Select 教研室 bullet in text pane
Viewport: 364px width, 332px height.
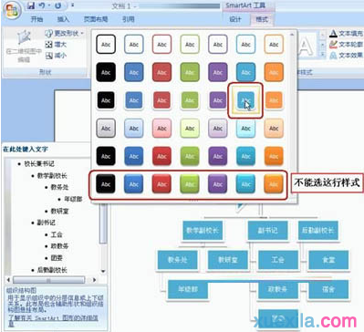coord(59,211)
